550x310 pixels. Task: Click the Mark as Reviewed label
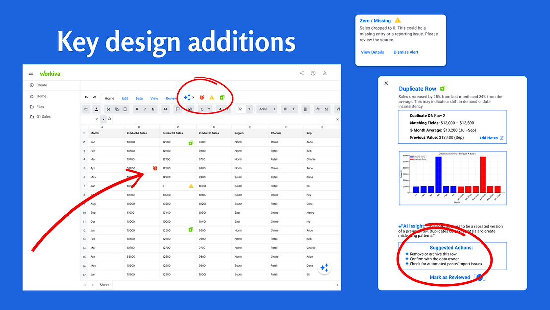[x=450, y=277]
